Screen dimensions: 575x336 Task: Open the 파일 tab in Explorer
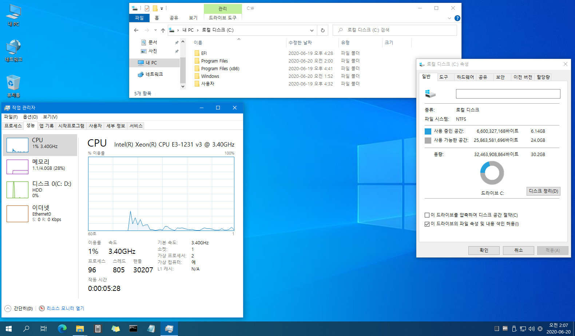tap(139, 18)
